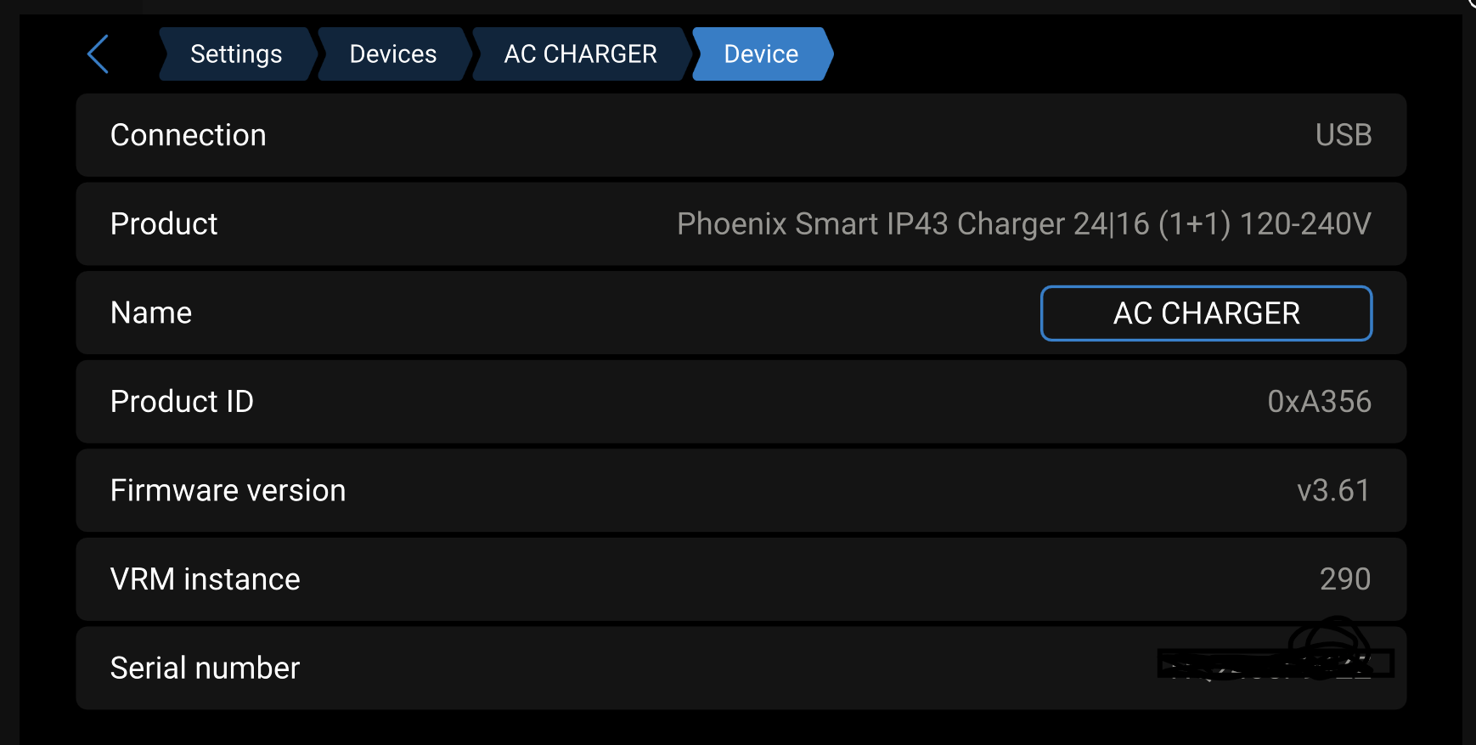Click the Connection label
Viewport: 1476px width, 745px height.
point(189,135)
